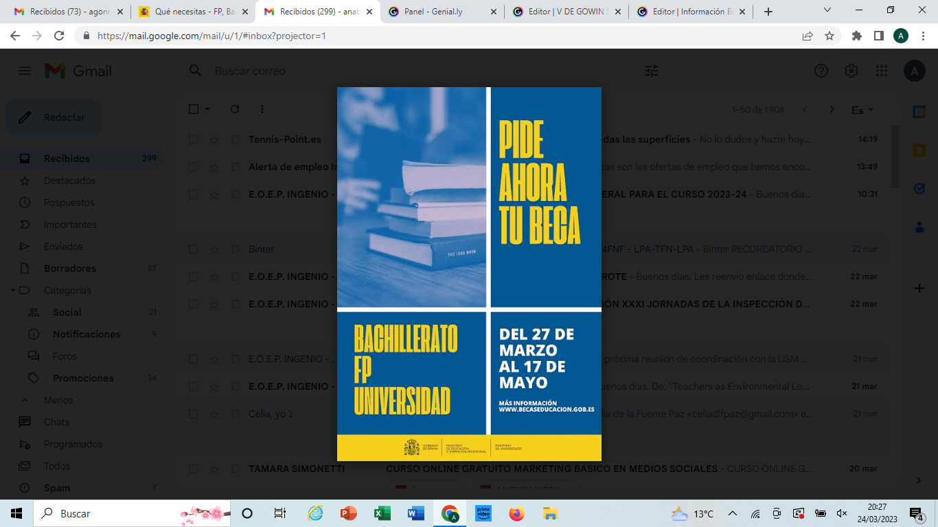Open the search filter options icon

click(651, 71)
